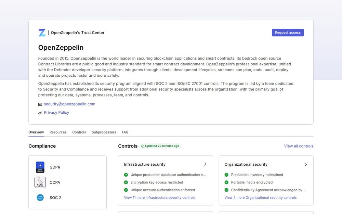Click the chain link icon beside Privacy Policy
Viewport: 342px width, 214px height.
[x=40, y=113]
